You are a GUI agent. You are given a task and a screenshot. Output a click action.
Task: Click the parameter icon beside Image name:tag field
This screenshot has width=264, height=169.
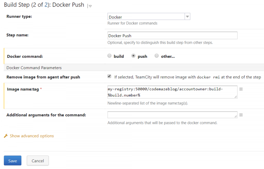[x=241, y=89]
